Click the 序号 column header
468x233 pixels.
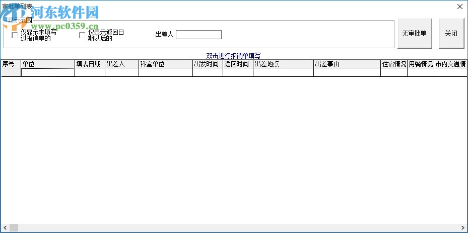pyautogui.click(x=11, y=64)
